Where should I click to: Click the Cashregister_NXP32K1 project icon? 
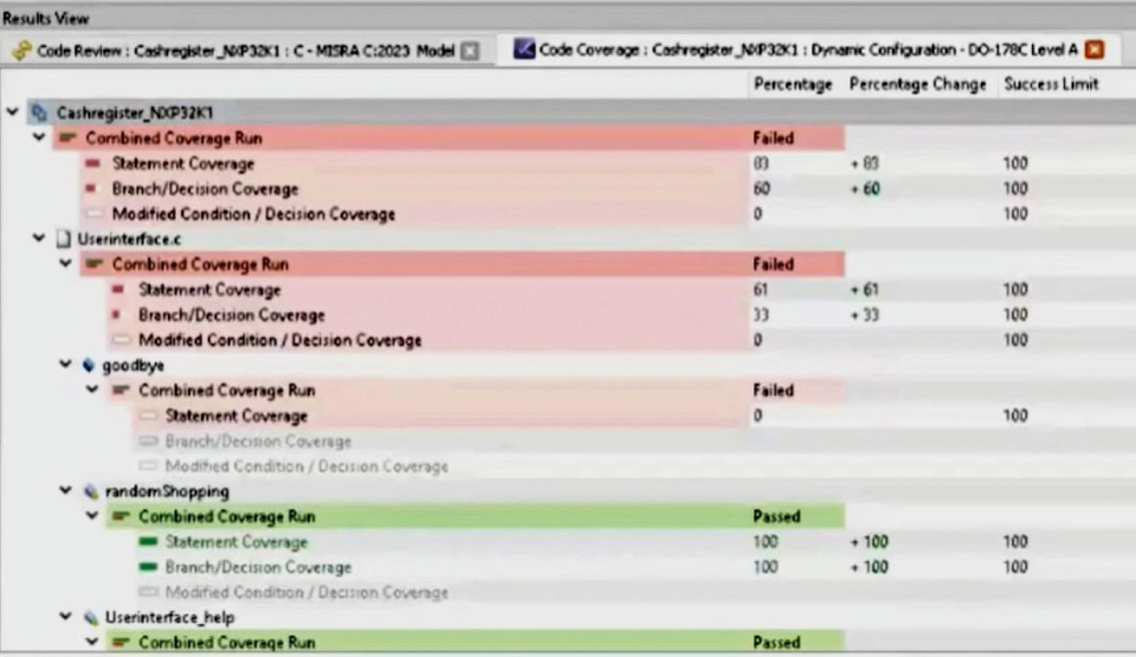pyautogui.click(x=39, y=113)
